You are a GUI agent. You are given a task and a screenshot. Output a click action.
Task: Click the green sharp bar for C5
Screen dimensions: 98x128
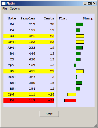[x=78, y=60]
